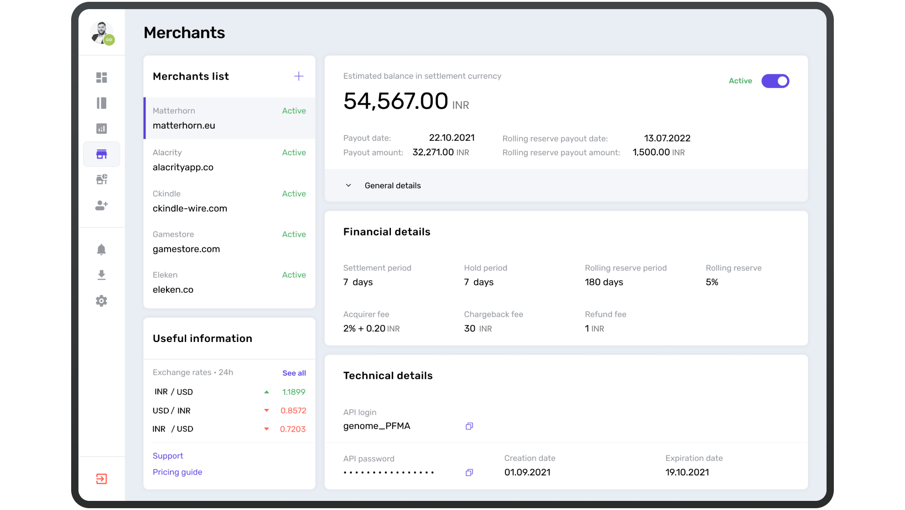
Task: Select the Alacrity merchant entry
Action: pyautogui.click(x=229, y=160)
